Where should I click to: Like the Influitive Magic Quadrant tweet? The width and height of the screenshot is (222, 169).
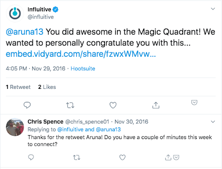(113, 105)
